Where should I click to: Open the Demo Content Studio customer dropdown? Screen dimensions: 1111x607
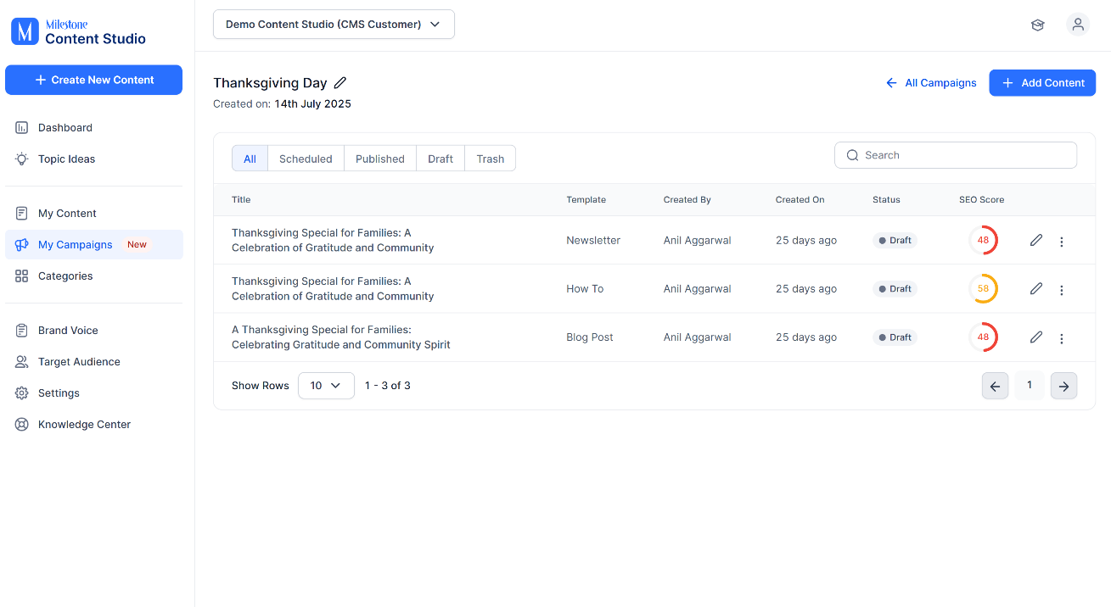pyautogui.click(x=334, y=25)
